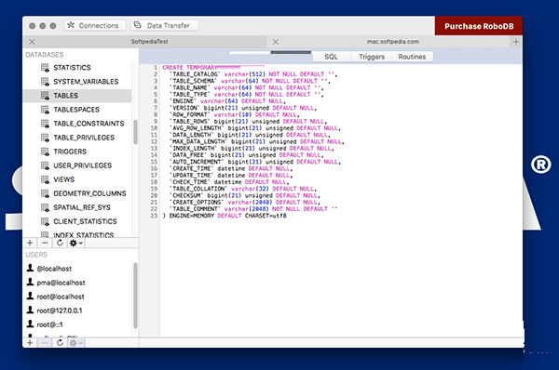Click line number 12 in the gutter

154,141
